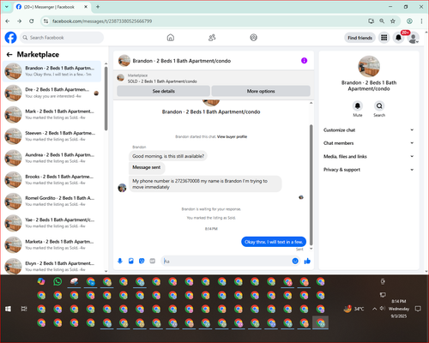This screenshot has width=429, height=343.
Task: Click the Okay thnx sent message bubble
Action: point(274,242)
